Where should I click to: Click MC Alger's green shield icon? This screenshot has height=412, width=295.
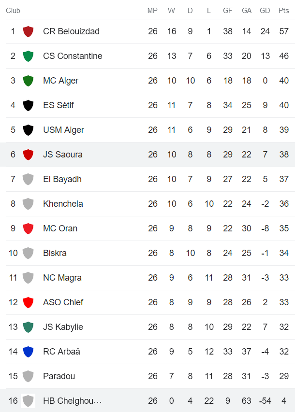[28, 81]
